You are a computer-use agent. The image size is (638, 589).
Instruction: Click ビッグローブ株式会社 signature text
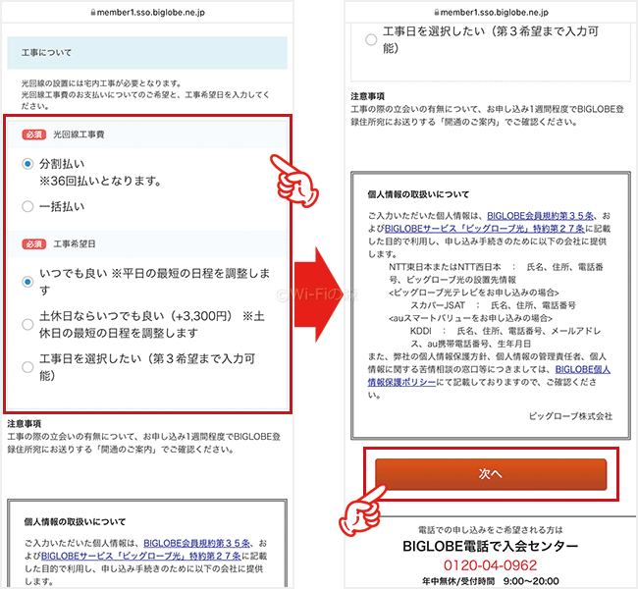(x=570, y=416)
